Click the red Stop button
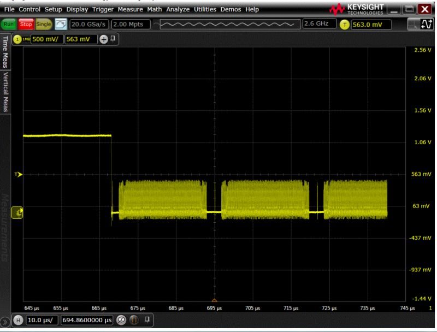Screen dimensions: 437x332 26,24
